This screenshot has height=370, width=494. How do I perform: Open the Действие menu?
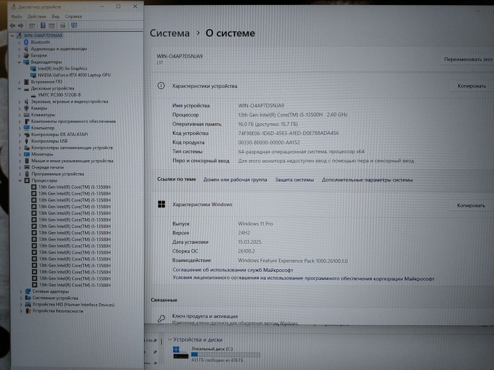point(37,16)
